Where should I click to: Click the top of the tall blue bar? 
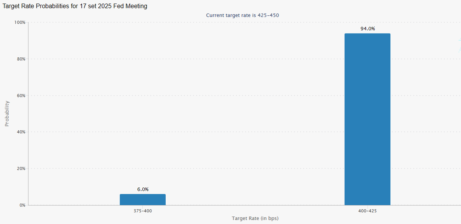pyautogui.click(x=367, y=34)
